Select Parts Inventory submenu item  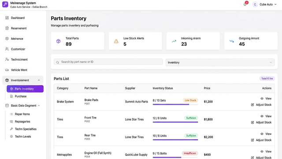point(25,89)
